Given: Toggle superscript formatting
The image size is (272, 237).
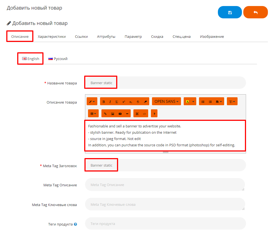Looking at the screenshot, I should coord(124,102).
